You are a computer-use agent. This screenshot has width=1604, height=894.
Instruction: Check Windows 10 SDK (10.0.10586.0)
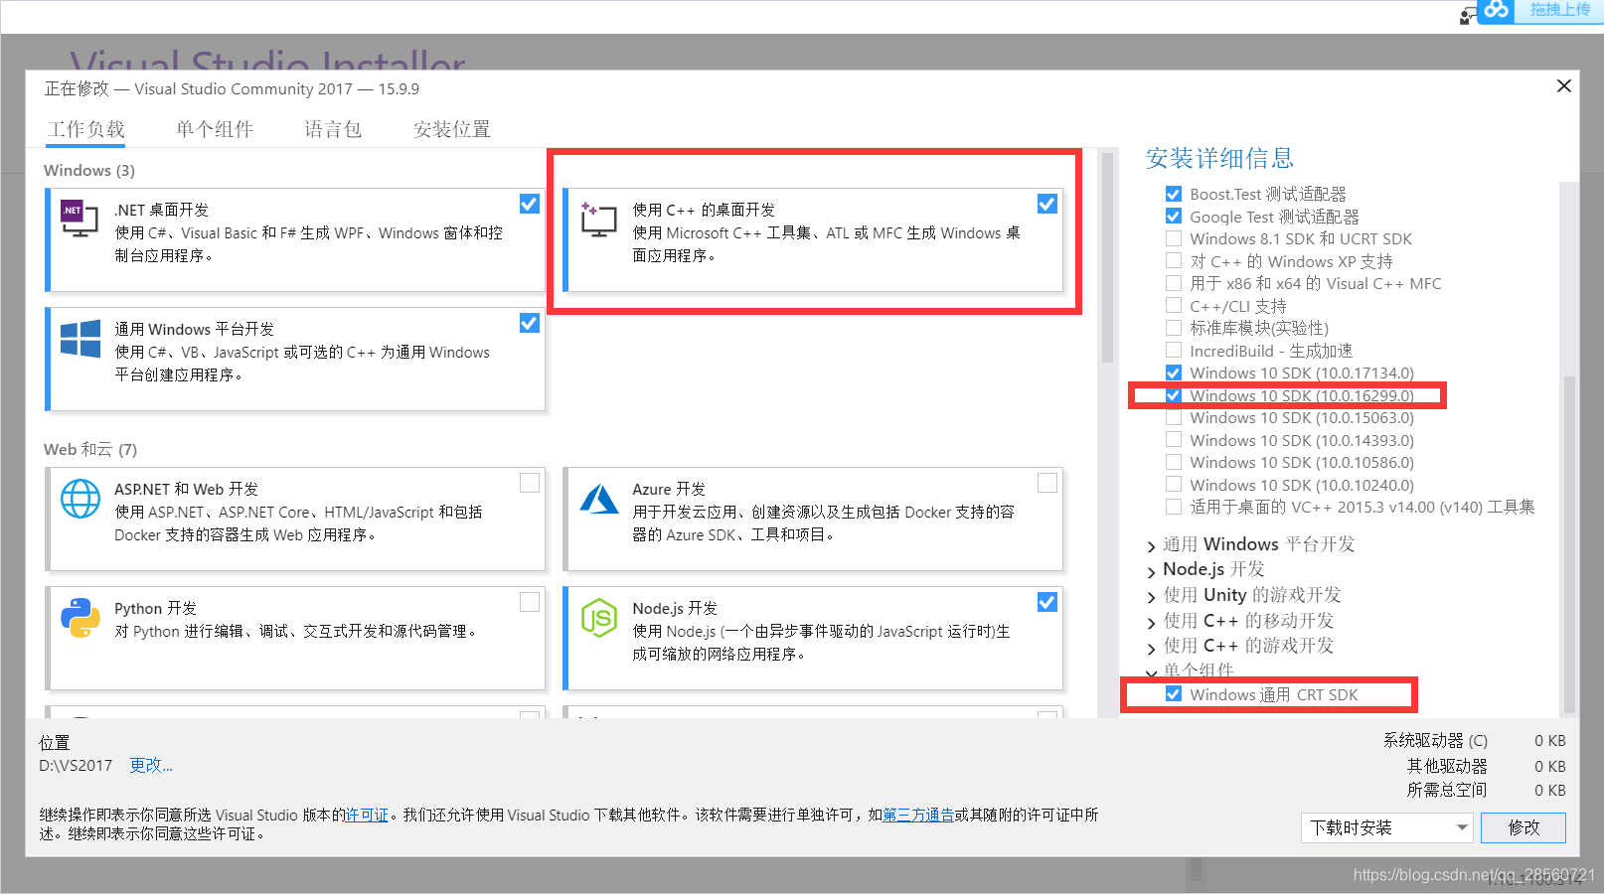coord(1174,462)
